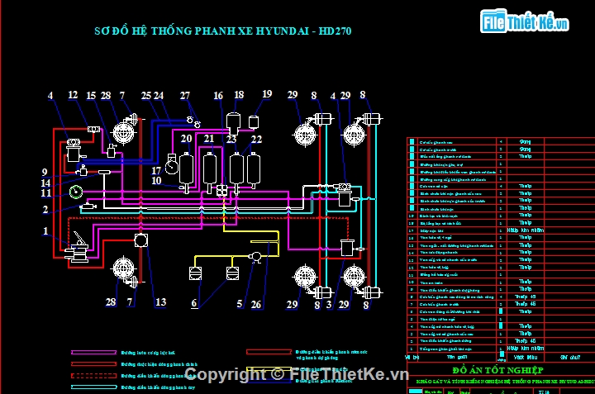Click the small pump symbol labeled 5
This screenshot has width=595, height=394.
point(255,257)
